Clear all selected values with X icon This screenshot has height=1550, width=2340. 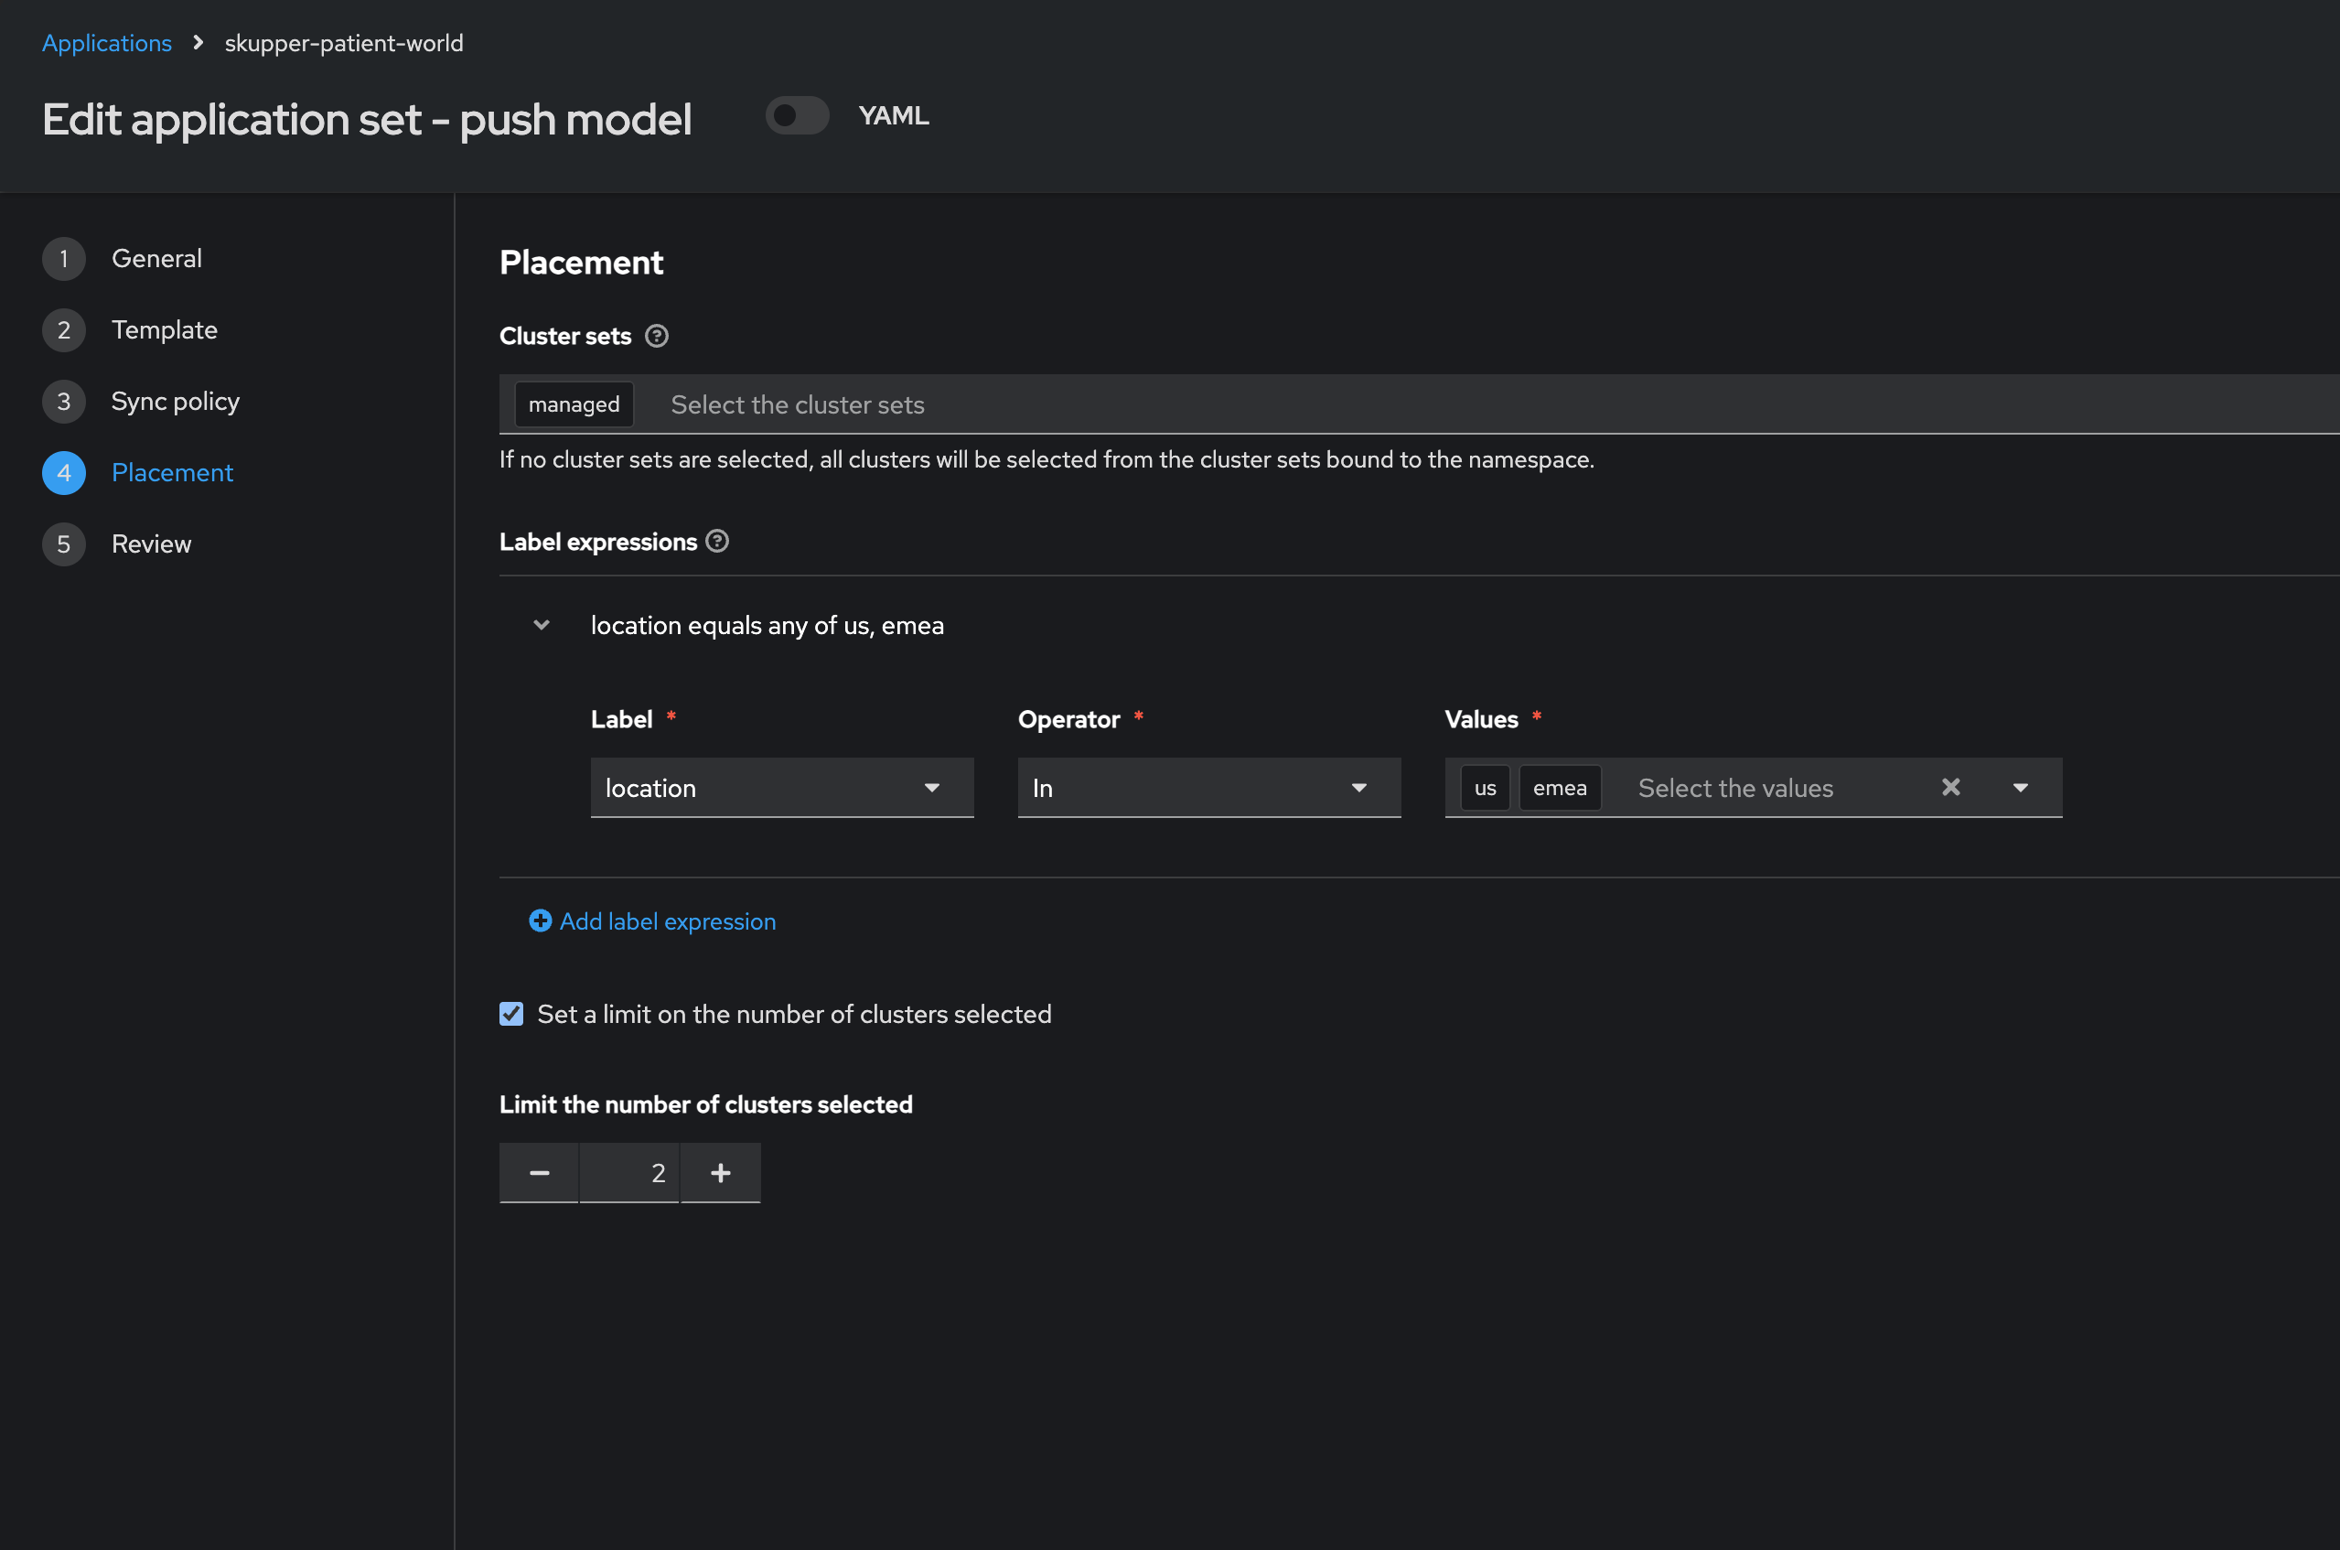1949,787
